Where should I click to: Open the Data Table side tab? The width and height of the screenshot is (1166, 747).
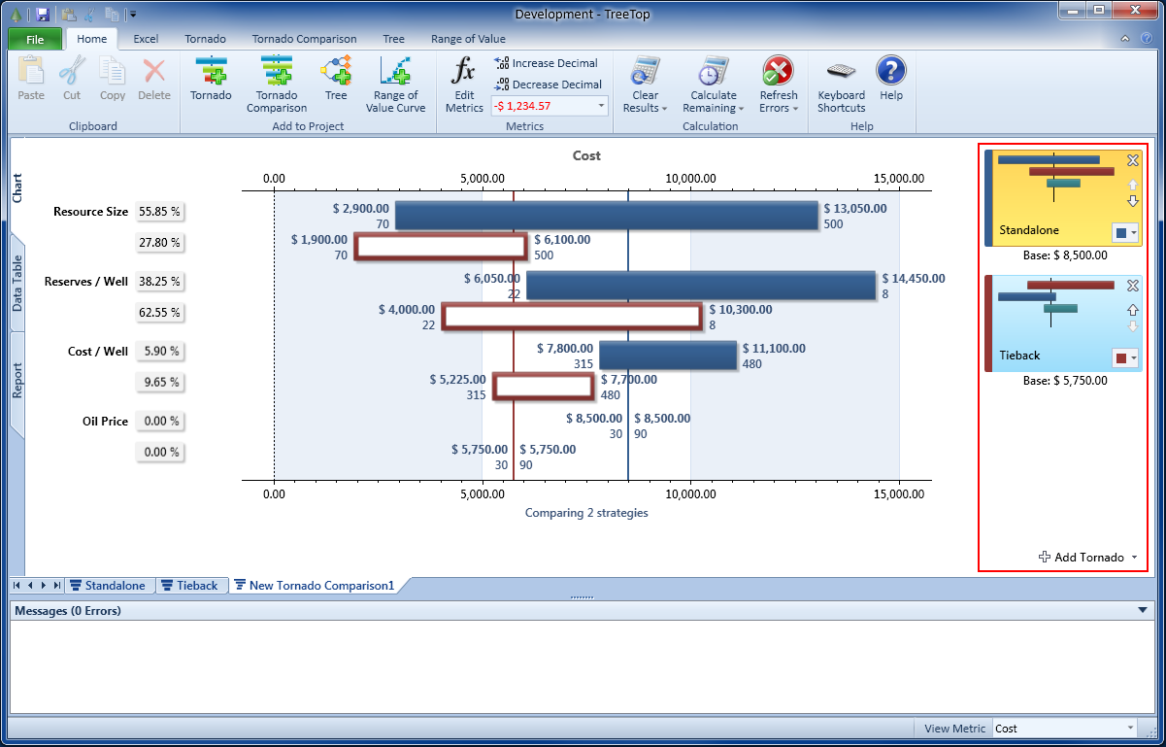(x=17, y=284)
